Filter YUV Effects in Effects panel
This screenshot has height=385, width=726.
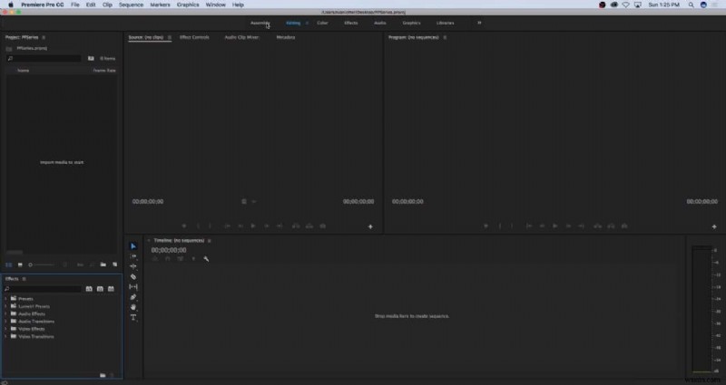click(111, 289)
